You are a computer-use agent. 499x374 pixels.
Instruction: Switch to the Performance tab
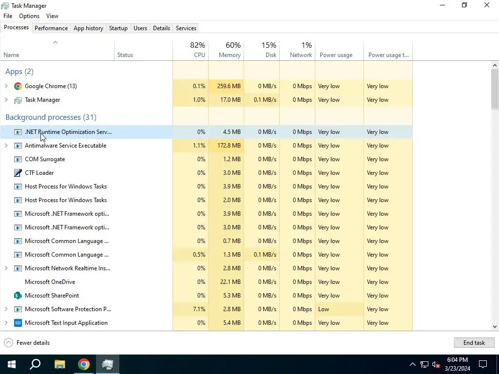[x=51, y=28]
